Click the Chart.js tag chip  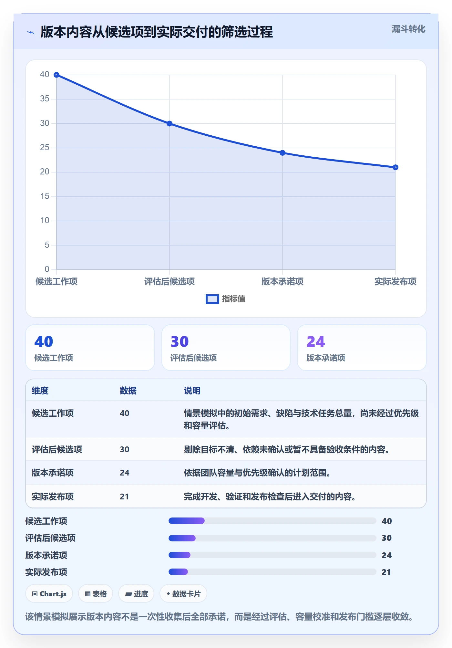(49, 594)
